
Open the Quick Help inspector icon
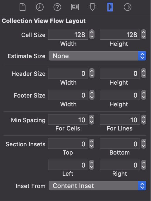click(x=57, y=7)
